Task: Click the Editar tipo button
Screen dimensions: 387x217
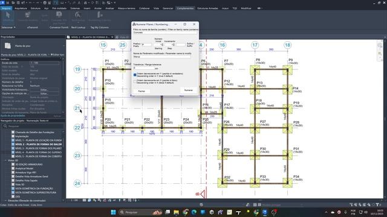Action: point(57,55)
